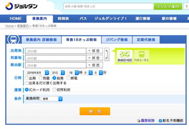The width and height of the screenshot is (189, 129).
Task: Switch to 定期代検索 tab
Action: 146,40
